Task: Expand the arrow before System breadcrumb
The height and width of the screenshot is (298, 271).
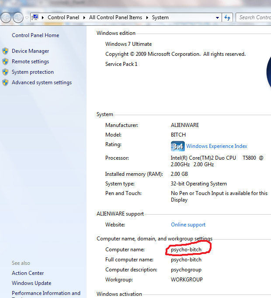Action: tap(147, 17)
